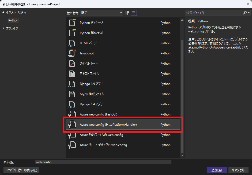Screen dimensions: 252x175
Task: Collapse the インストール済み tree node
Action: click(x=3, y=12)
